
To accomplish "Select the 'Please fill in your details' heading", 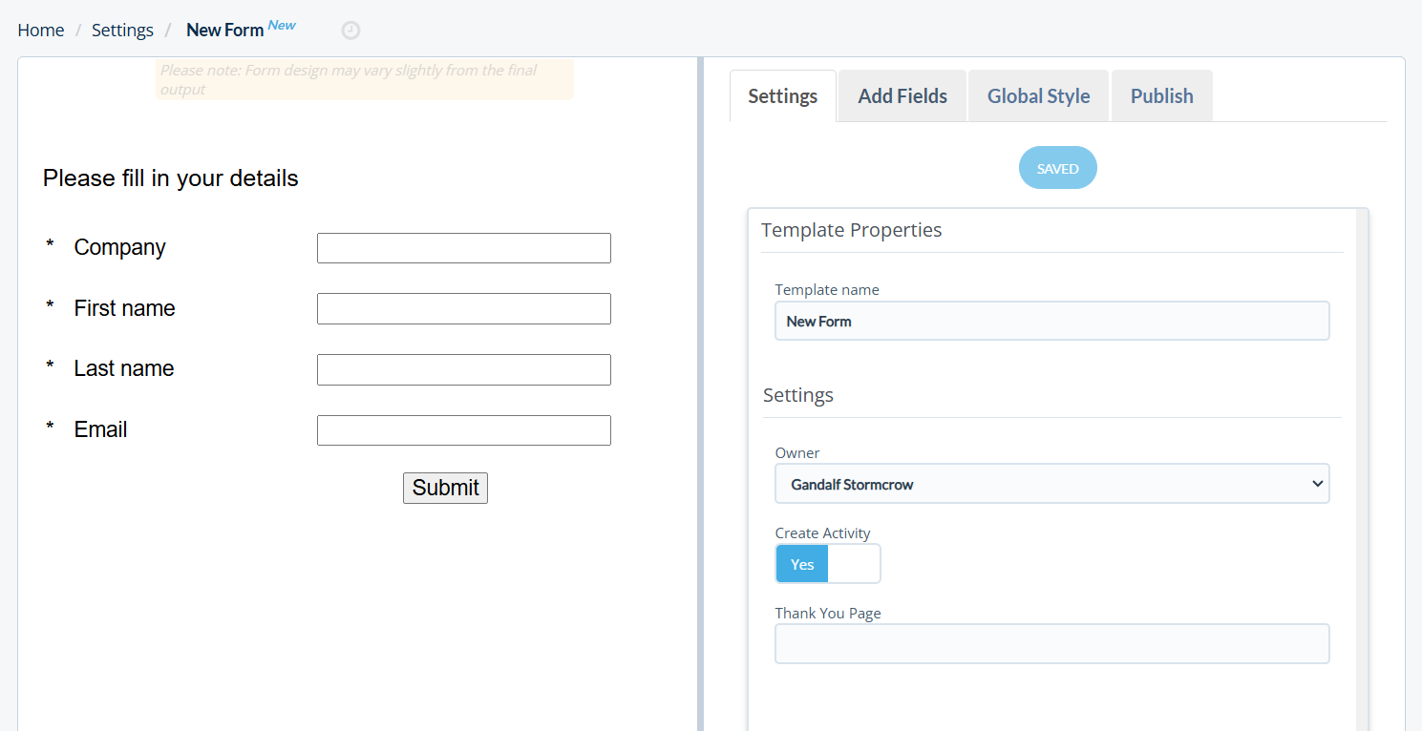I will (x=171, y=178).
